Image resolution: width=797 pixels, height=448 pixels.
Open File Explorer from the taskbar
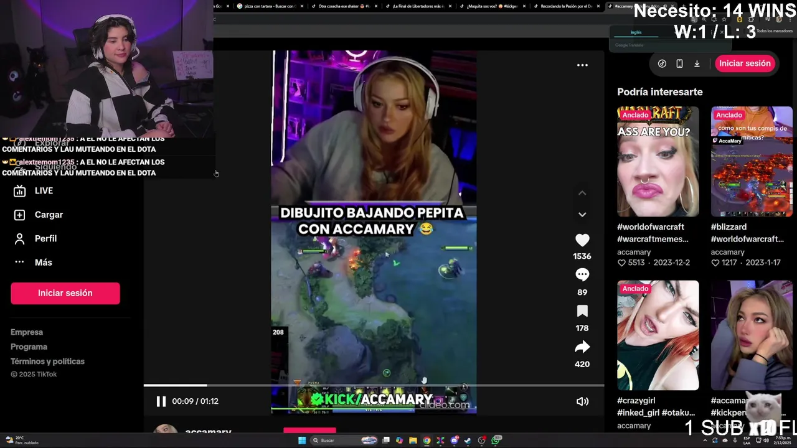click(x=413, y=441)
